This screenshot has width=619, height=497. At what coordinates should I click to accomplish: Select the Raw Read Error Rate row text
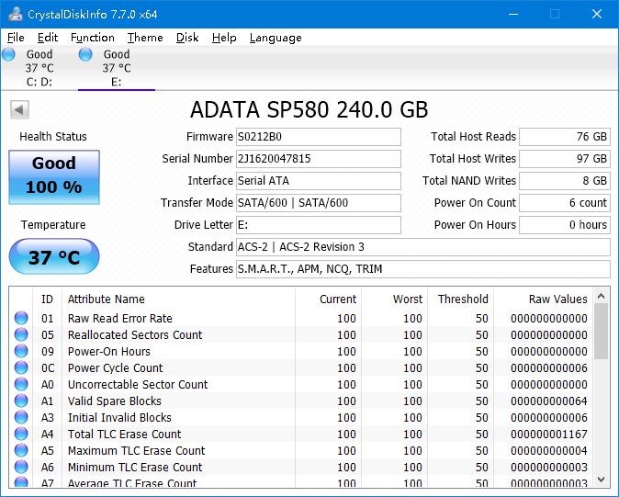click(x=120, y=318)
